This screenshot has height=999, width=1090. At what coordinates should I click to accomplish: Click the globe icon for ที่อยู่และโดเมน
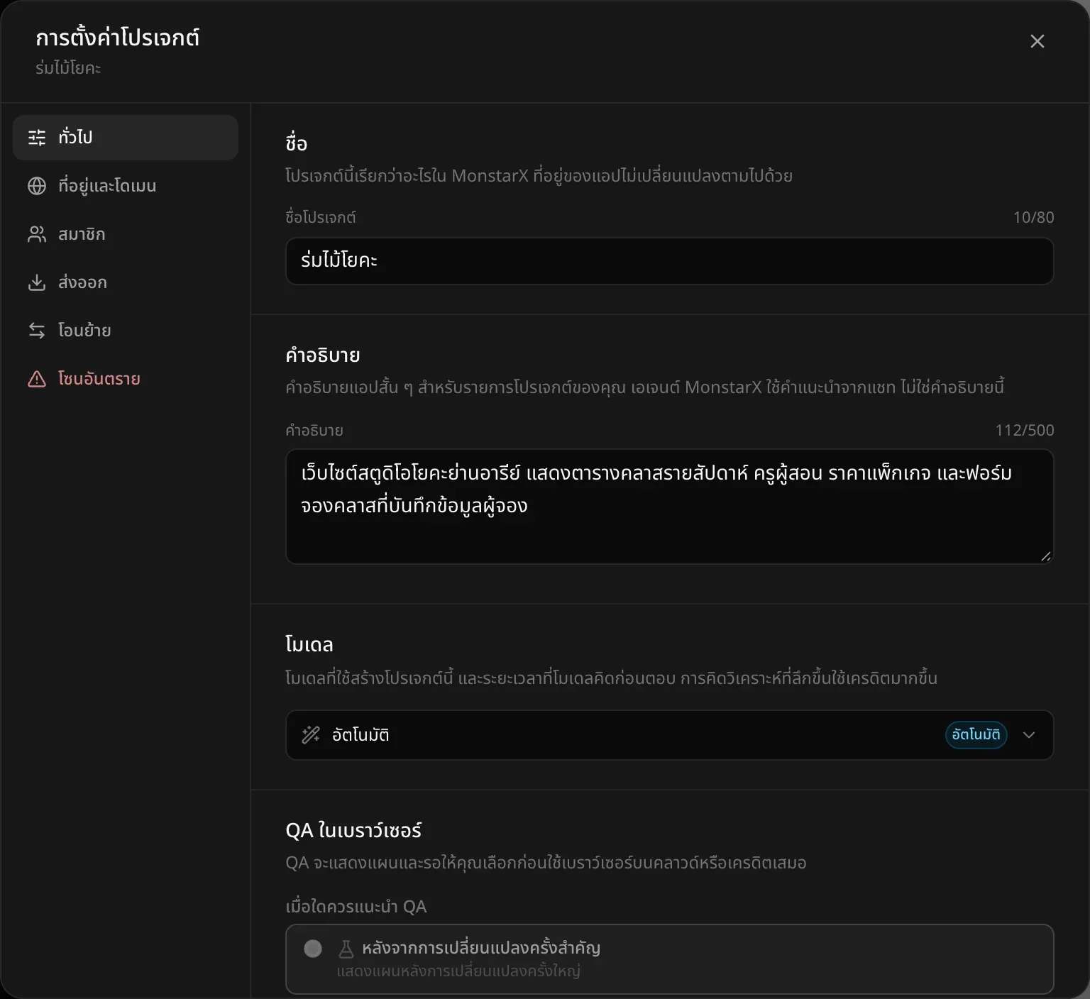pos(37,186)
